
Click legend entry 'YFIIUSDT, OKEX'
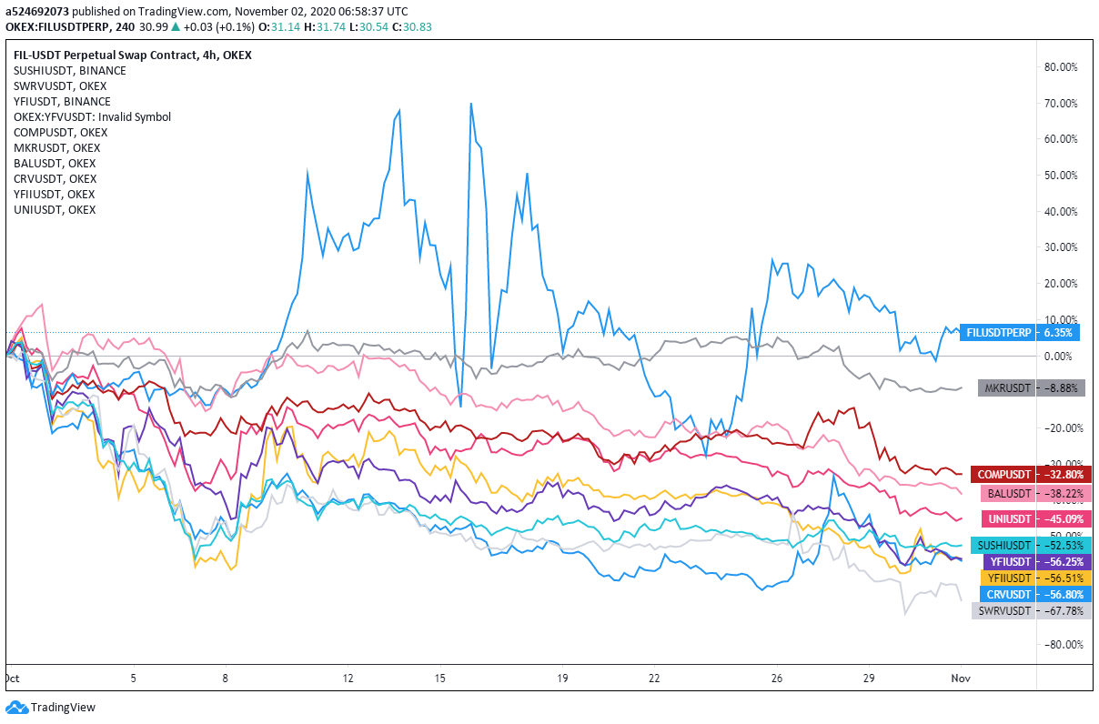54,195
